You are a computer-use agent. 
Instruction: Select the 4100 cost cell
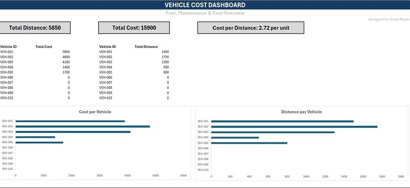click(66, 62)
